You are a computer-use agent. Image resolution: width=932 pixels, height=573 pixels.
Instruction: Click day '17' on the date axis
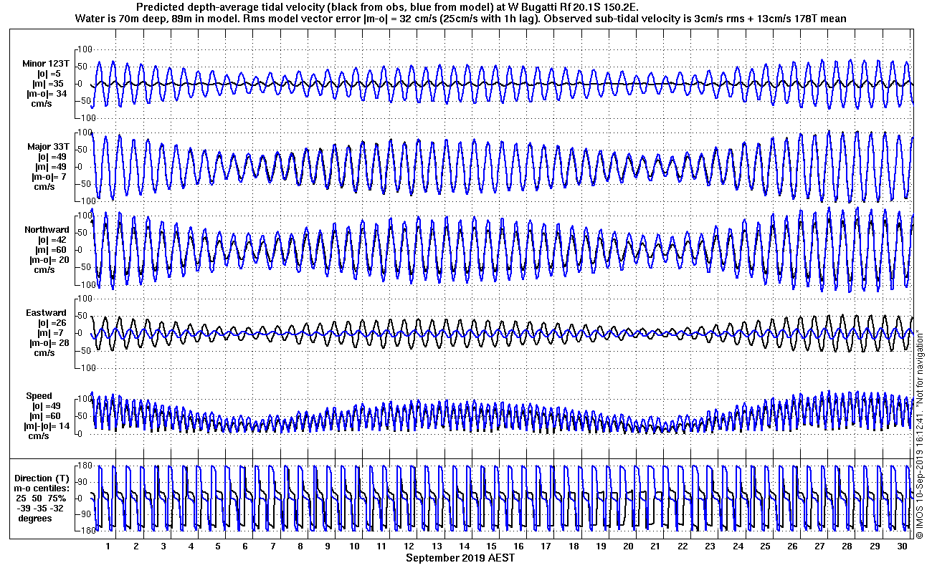pos(546,546)
